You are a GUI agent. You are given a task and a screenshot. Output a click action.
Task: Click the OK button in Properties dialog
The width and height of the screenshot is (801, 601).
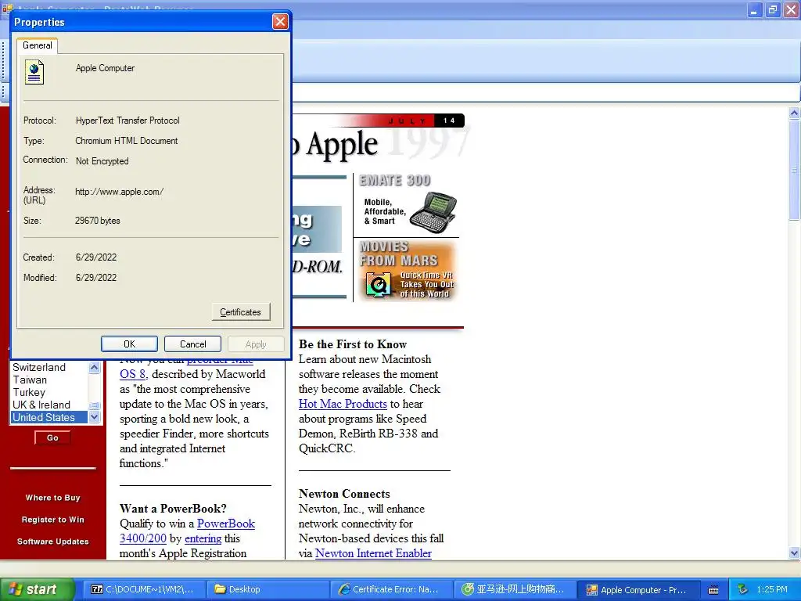coord(129,344)
